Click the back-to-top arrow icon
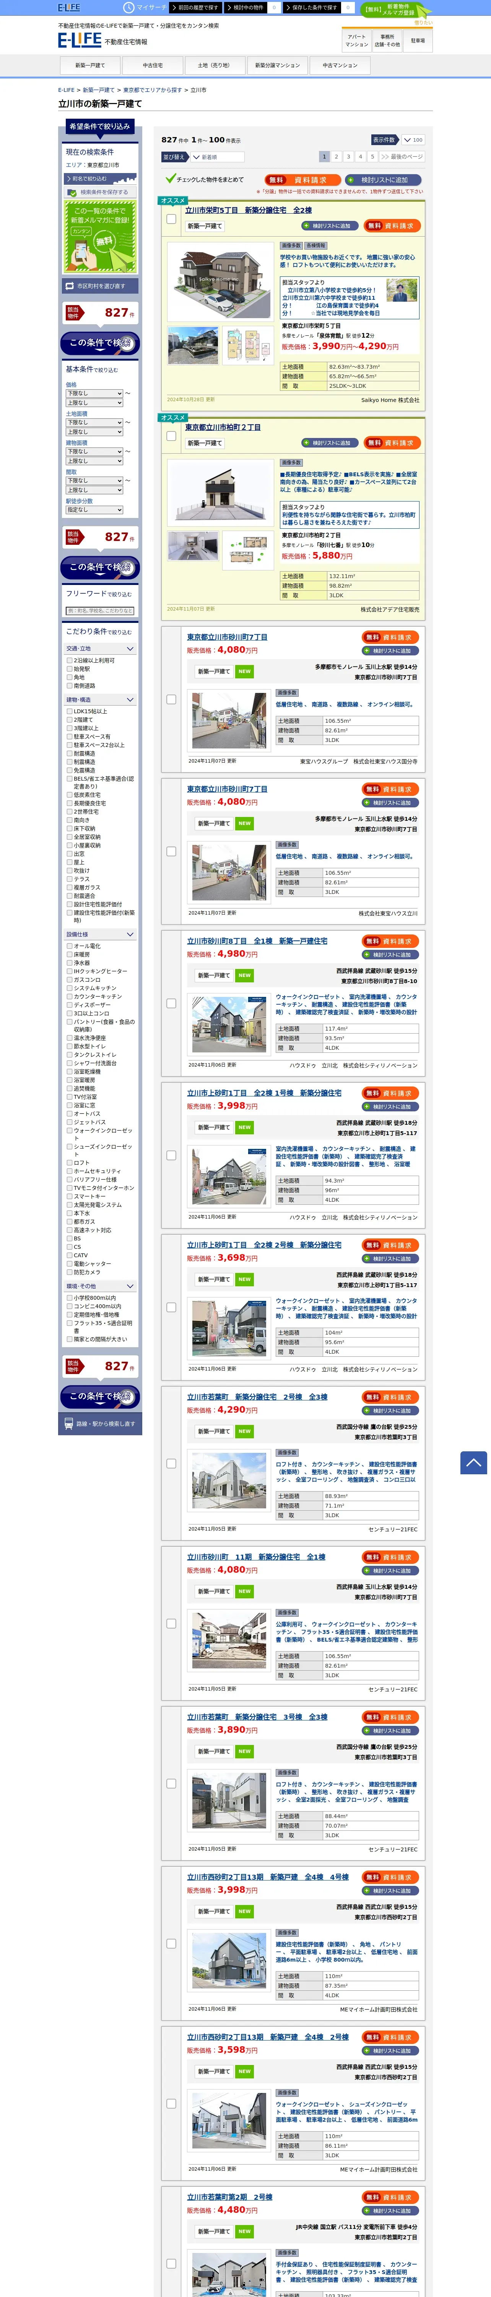 [473, 1462]
